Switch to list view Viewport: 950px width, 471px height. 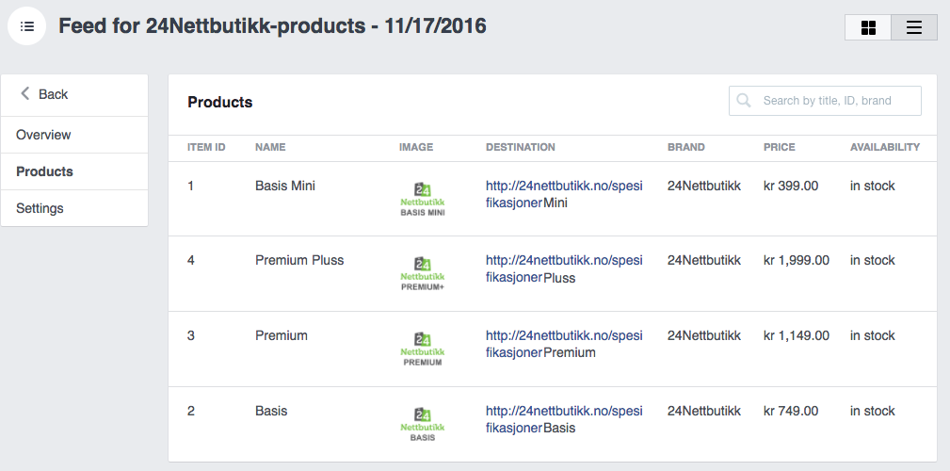(x=914, y=28)
